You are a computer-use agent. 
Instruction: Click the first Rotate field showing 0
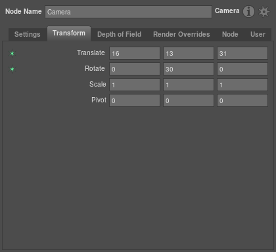point(135,69)
